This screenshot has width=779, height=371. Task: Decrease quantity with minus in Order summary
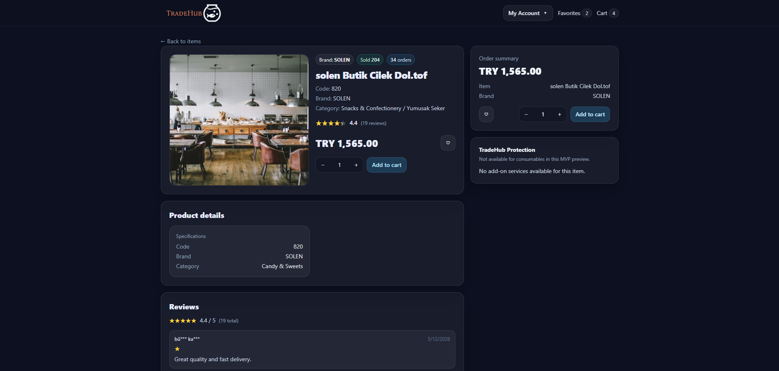click(x=526, y=114)
